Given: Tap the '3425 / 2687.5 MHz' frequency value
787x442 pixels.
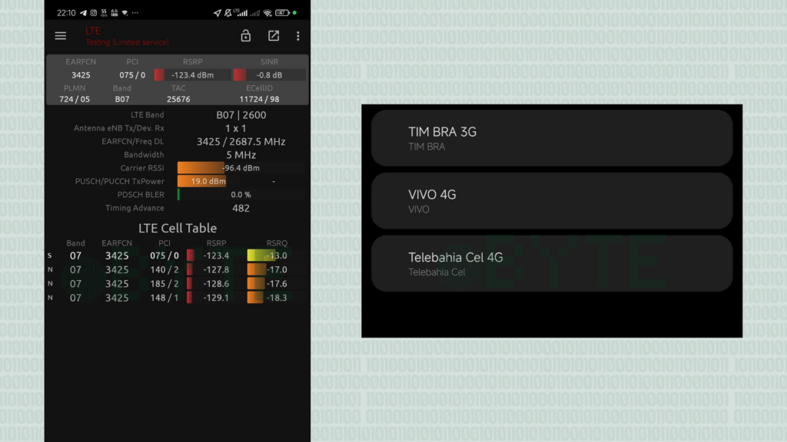Looking at the screenshot, I should pyautogui.click(x=241, y=142).
